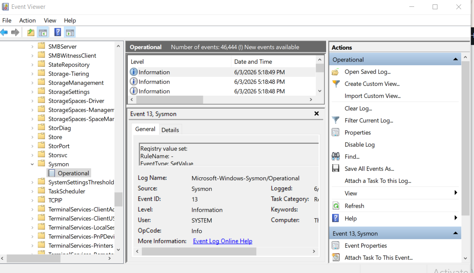
Task: Toggle the Show/Hide Action Pane toolbar icon
Action: 70,33
